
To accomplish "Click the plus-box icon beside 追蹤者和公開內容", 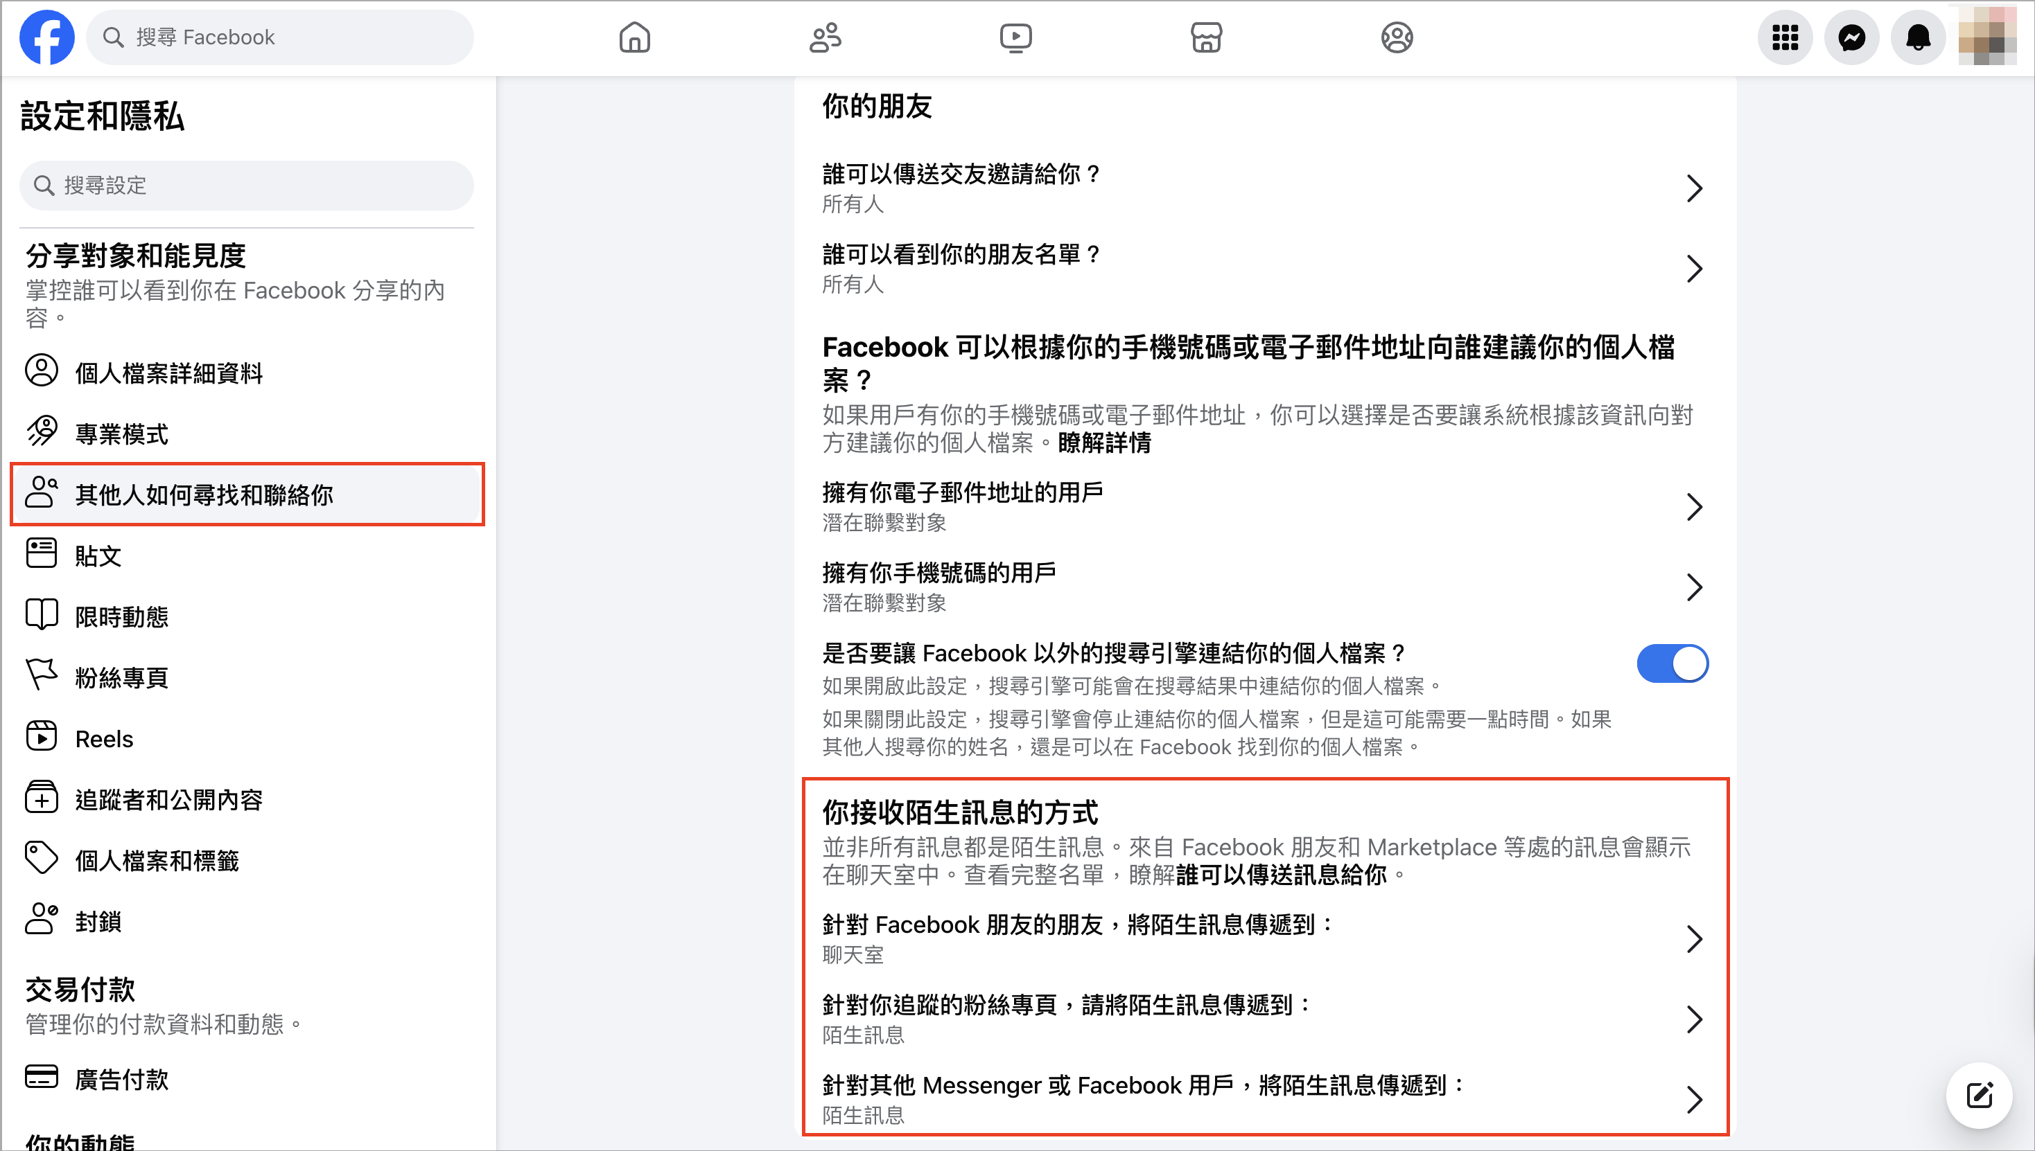I will (41, 797).
